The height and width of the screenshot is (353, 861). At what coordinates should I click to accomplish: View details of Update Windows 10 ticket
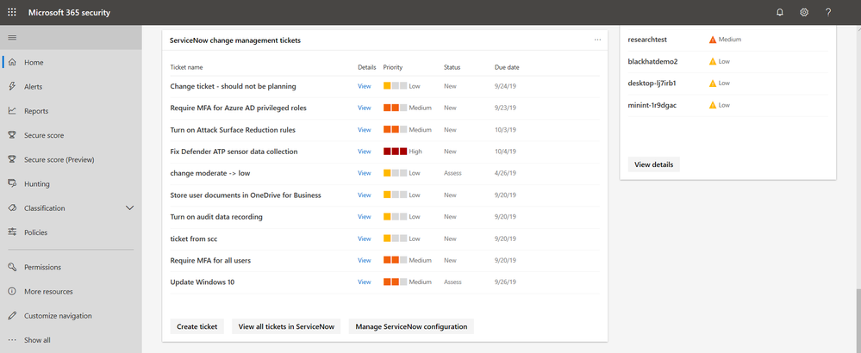click(365, 282)
